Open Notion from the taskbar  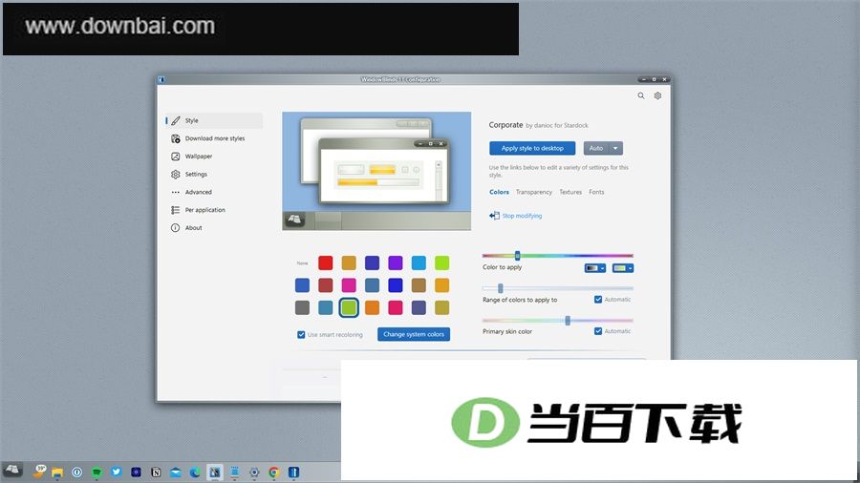156,472
